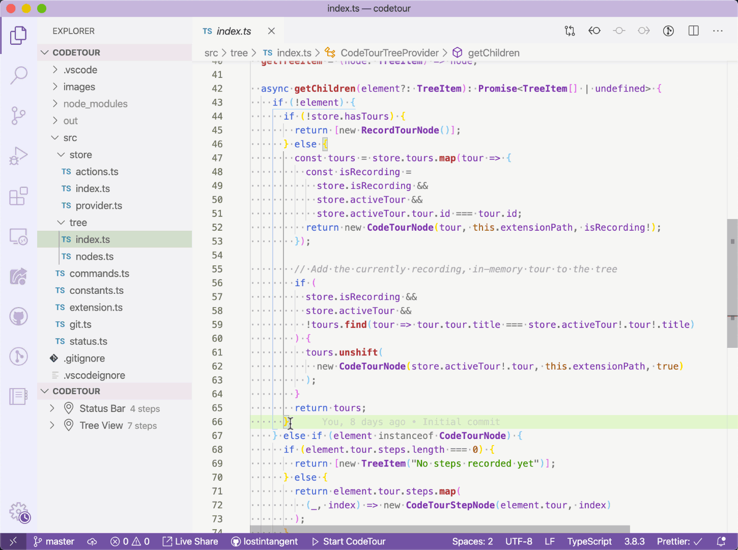The image size is (738, 550).
Task: Open the GitHub view in activity bar
Action: [19, 317]
